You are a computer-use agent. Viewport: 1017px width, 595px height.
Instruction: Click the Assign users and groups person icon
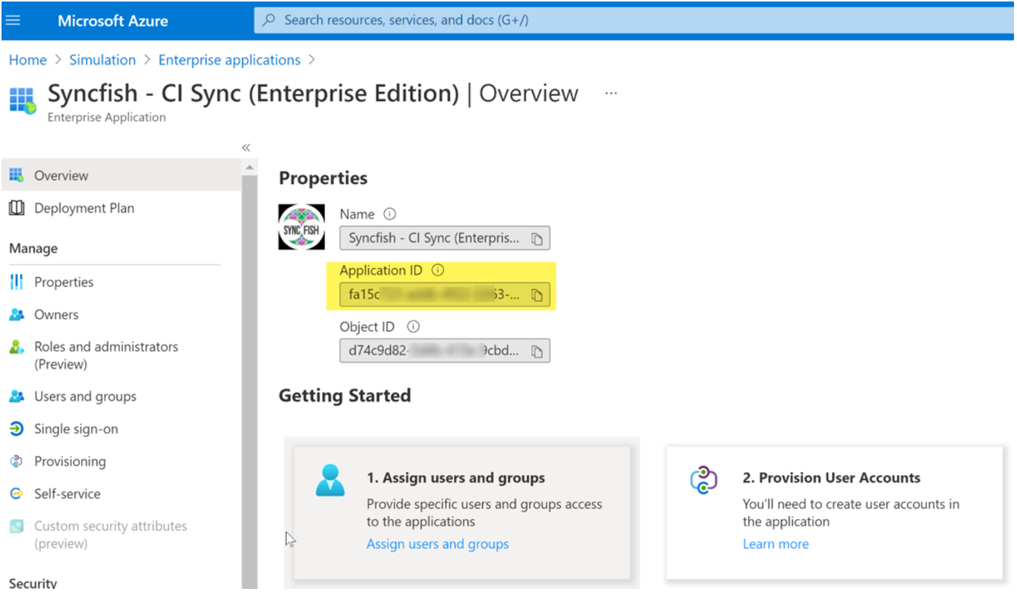(330, 480)
